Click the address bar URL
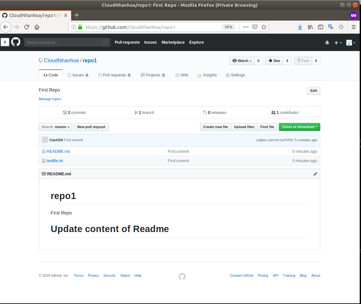This screenshot has width=361, height=304. (x=130, y=27)
